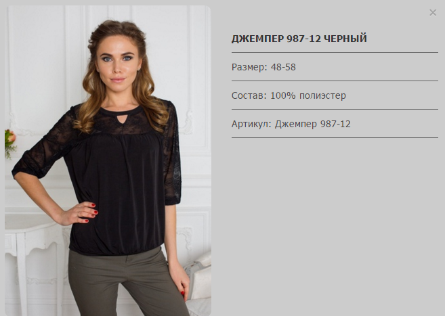Click the Состав label
The width and height of the screenshot is (445, 316).
point(249,95)
